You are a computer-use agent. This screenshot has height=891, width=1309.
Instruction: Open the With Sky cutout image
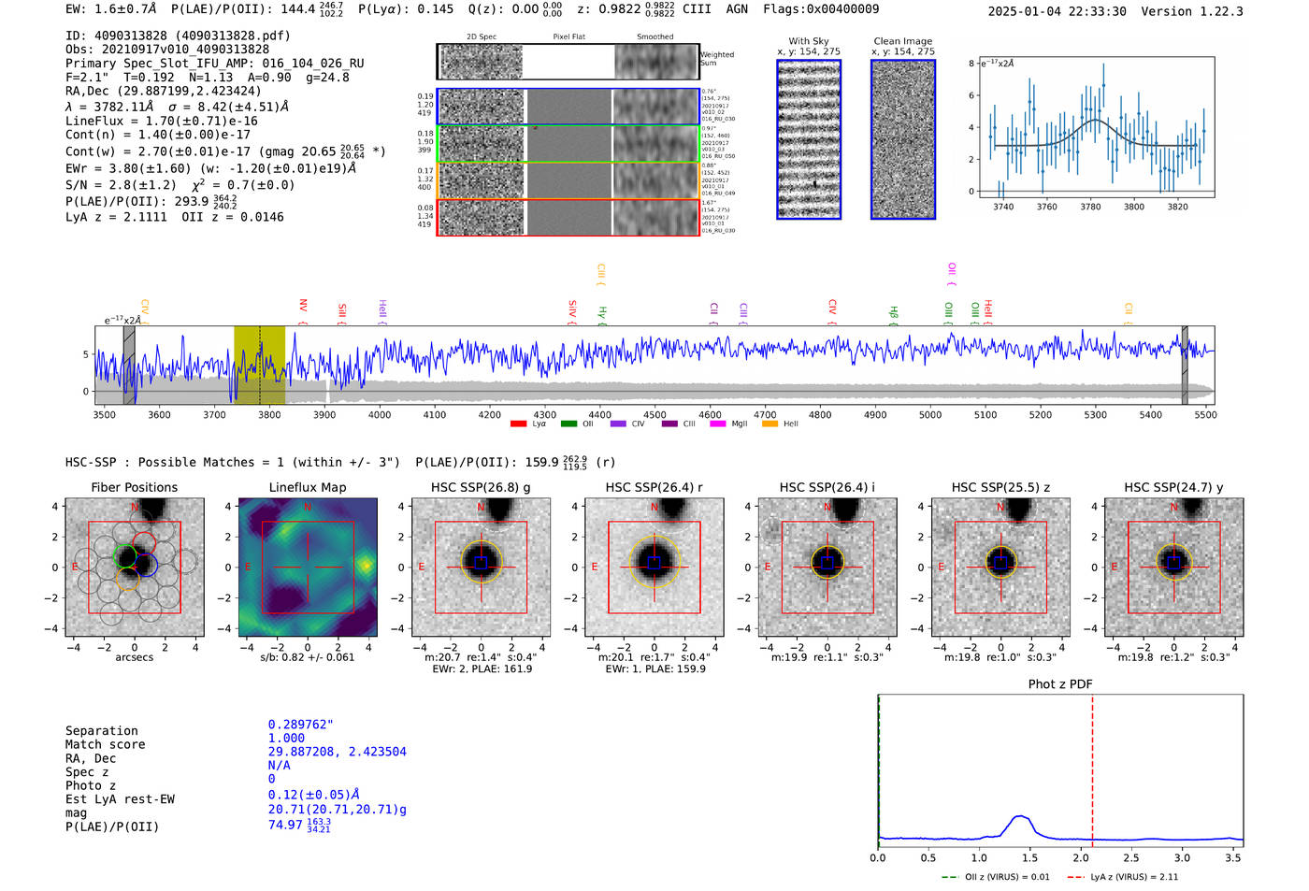(809, 139)
